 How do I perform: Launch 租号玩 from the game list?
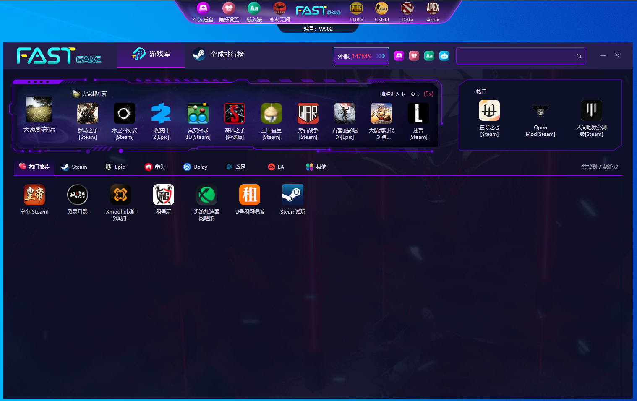(x=164, y=200)
